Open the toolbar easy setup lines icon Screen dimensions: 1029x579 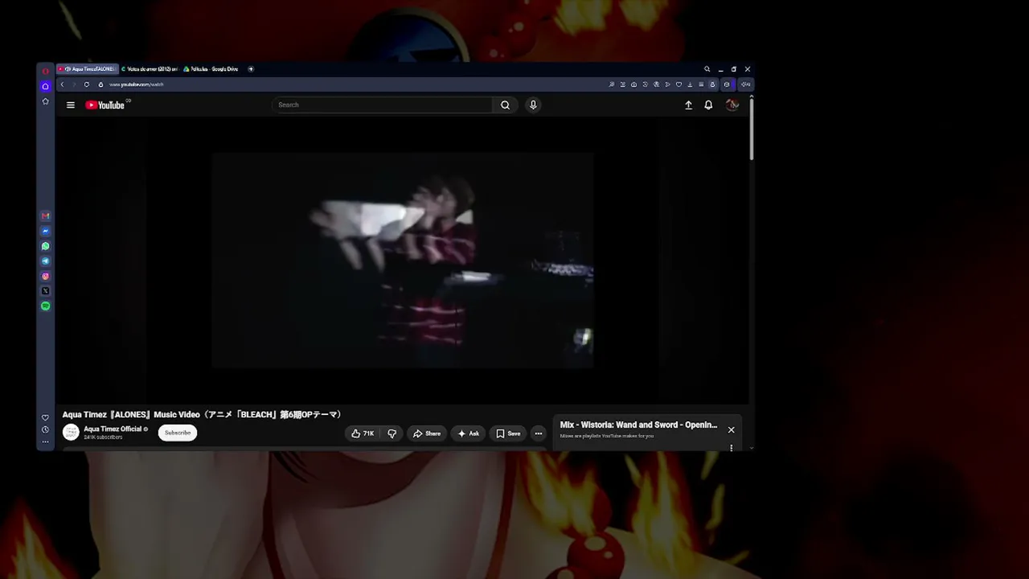tap(701, 84)
